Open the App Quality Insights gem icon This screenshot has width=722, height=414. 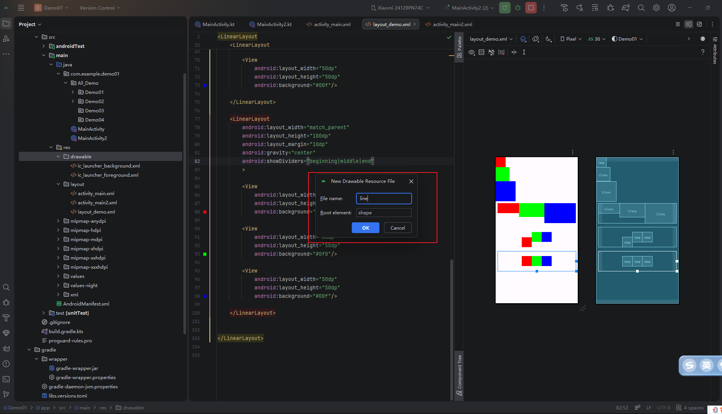(6, 333)
